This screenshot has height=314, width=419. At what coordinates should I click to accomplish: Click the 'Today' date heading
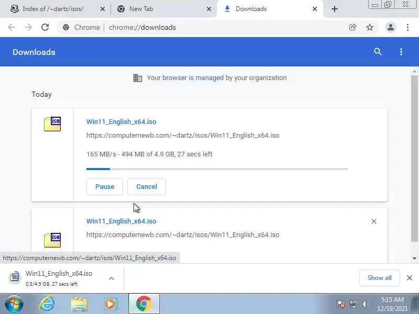41,95
